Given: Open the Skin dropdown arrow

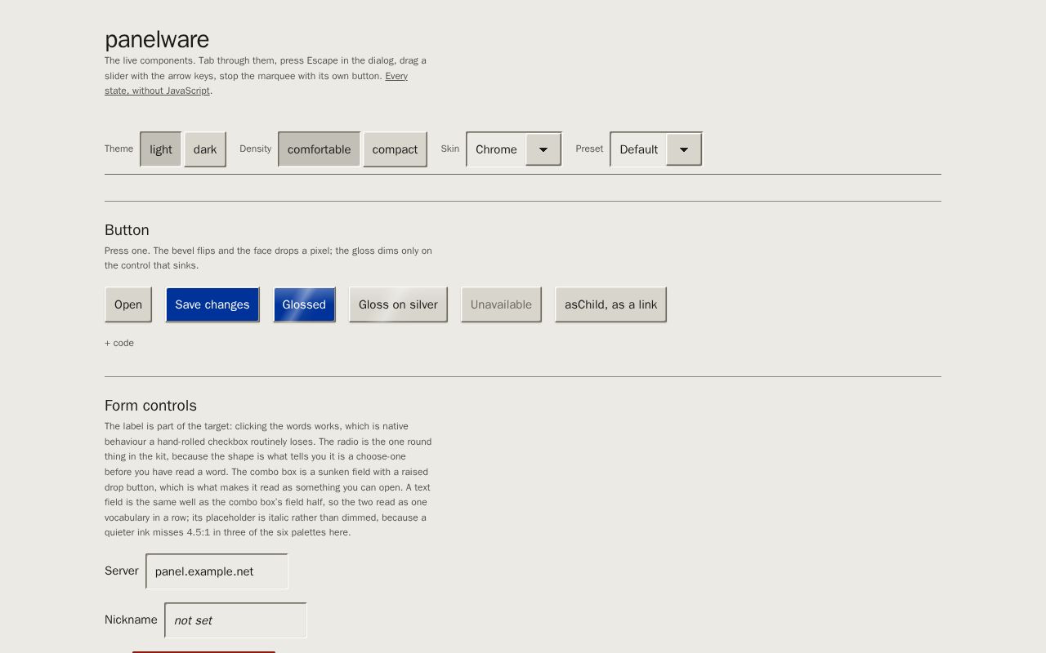Looking at the screenshot, I should [543, 149].
